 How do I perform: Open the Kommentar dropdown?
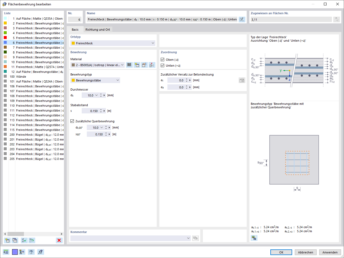188,238
